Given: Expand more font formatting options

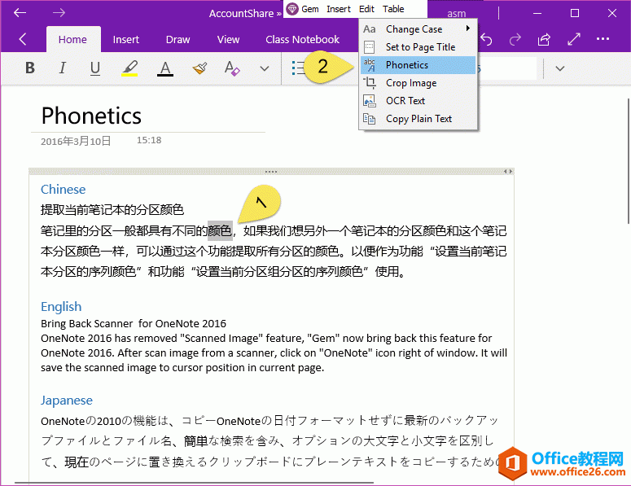Looking at the screenshot, I should click(x=265, y=68).
